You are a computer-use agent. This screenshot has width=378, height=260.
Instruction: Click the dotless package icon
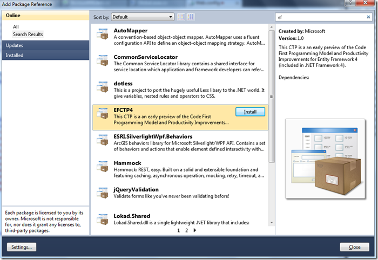pos(103,87)
